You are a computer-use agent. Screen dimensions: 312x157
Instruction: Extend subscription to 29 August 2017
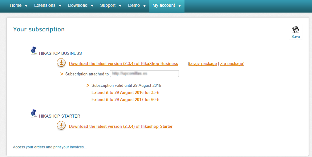click(125, 99)
